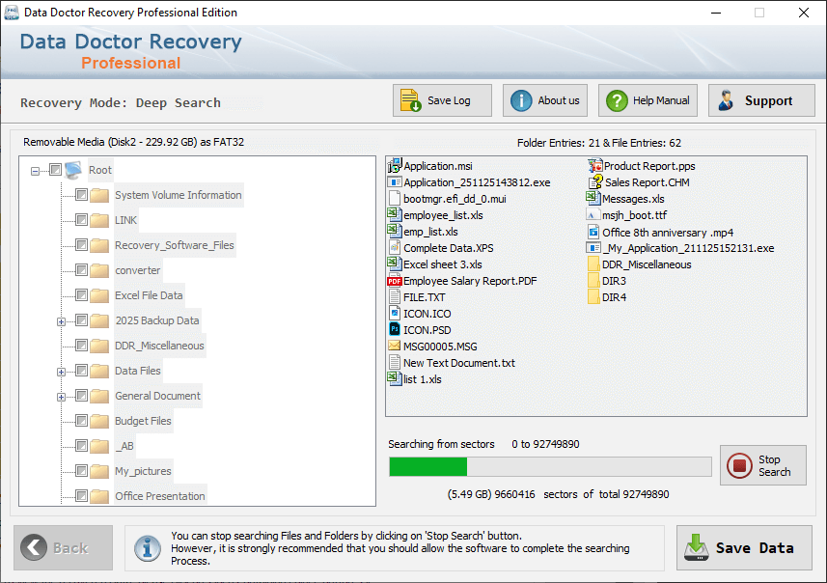
Task: Check the System Volume Information folder checkbox
Action: pos(81,195)
